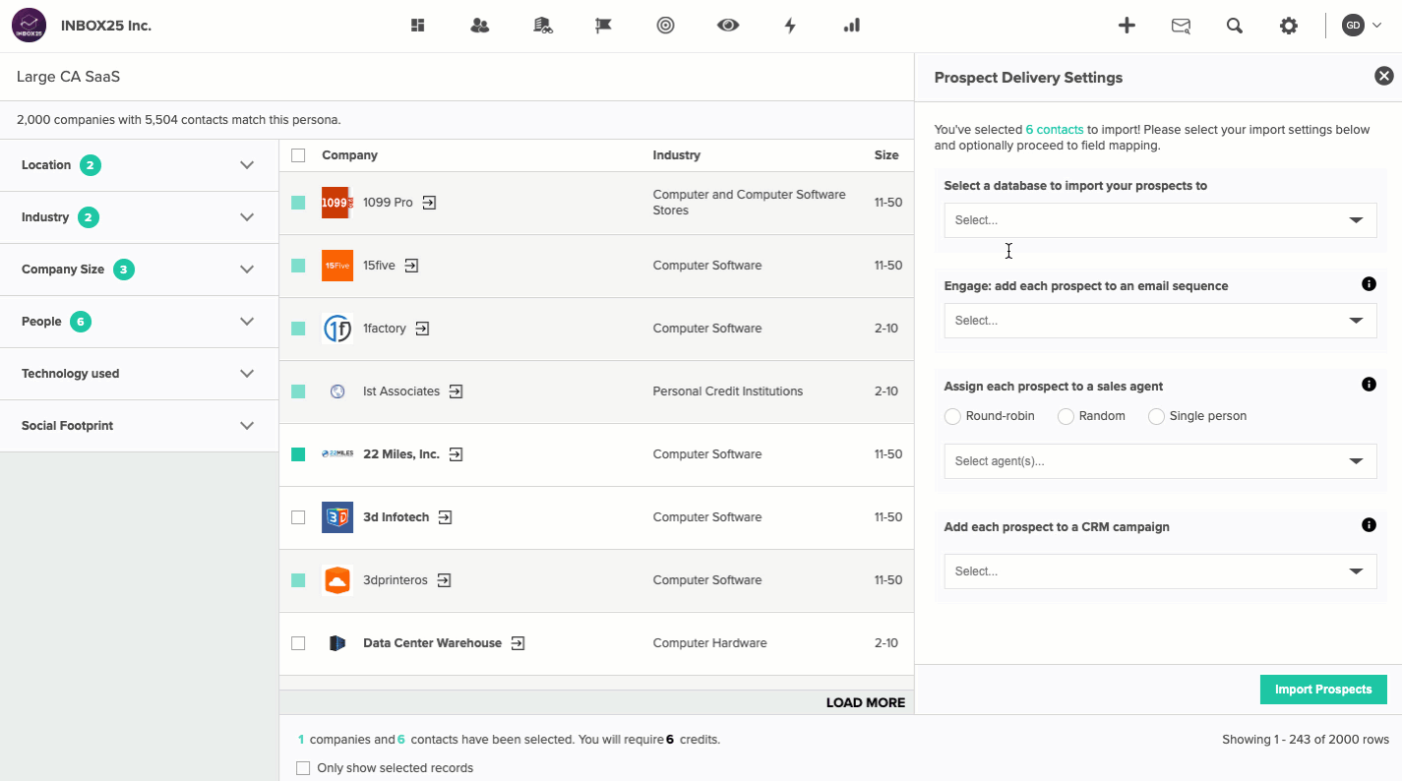The image size is (1402, 781).
Task: Open 3dprinteros details arrow icon
Action: click(444, 580)
